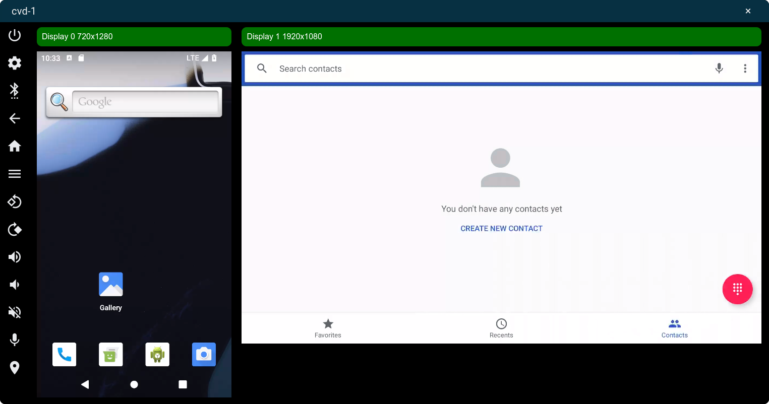Open the settings gear in sidebar

[15, 63]
